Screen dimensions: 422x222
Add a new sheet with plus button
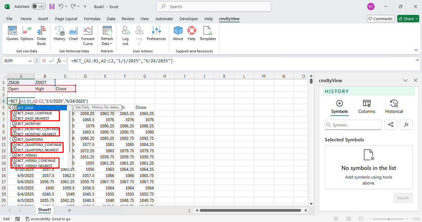click(x=69, y=210)
